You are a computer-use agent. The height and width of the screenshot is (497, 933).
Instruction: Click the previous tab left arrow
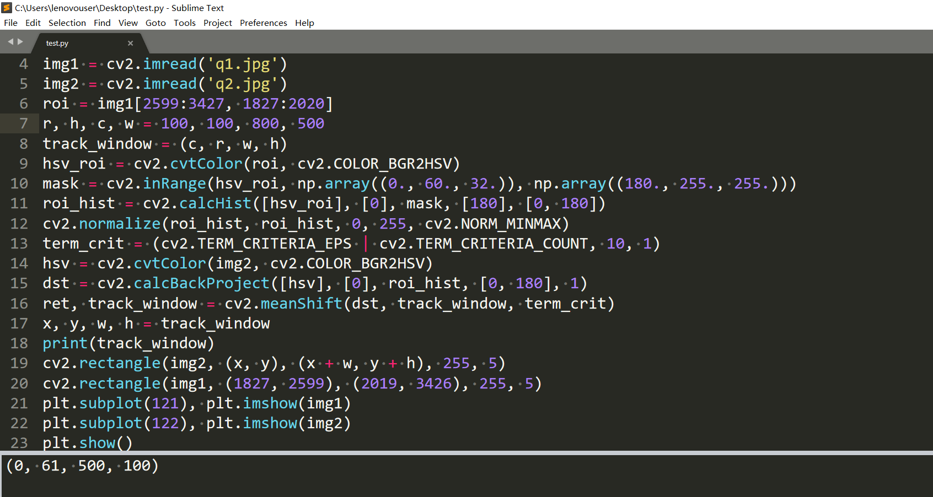pos(10,42)
